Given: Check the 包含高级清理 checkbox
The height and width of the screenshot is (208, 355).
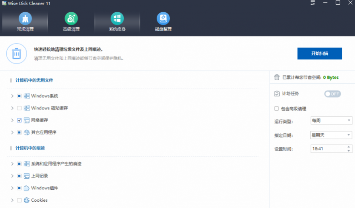Looking at the screenshot, I should (x=277, y=109).
